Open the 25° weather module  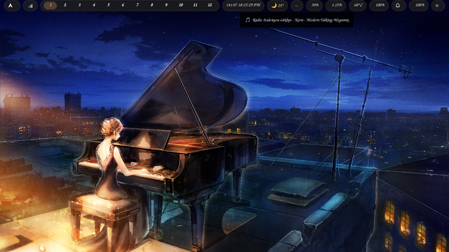coord(277,6)
